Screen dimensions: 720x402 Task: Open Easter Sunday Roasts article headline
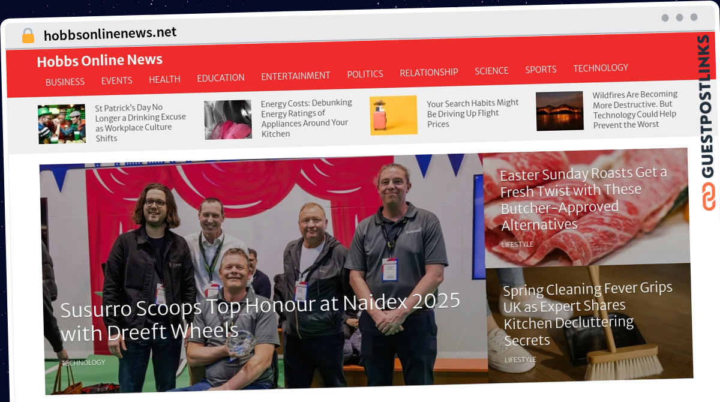pyautogui.click(x=583, y=199)
